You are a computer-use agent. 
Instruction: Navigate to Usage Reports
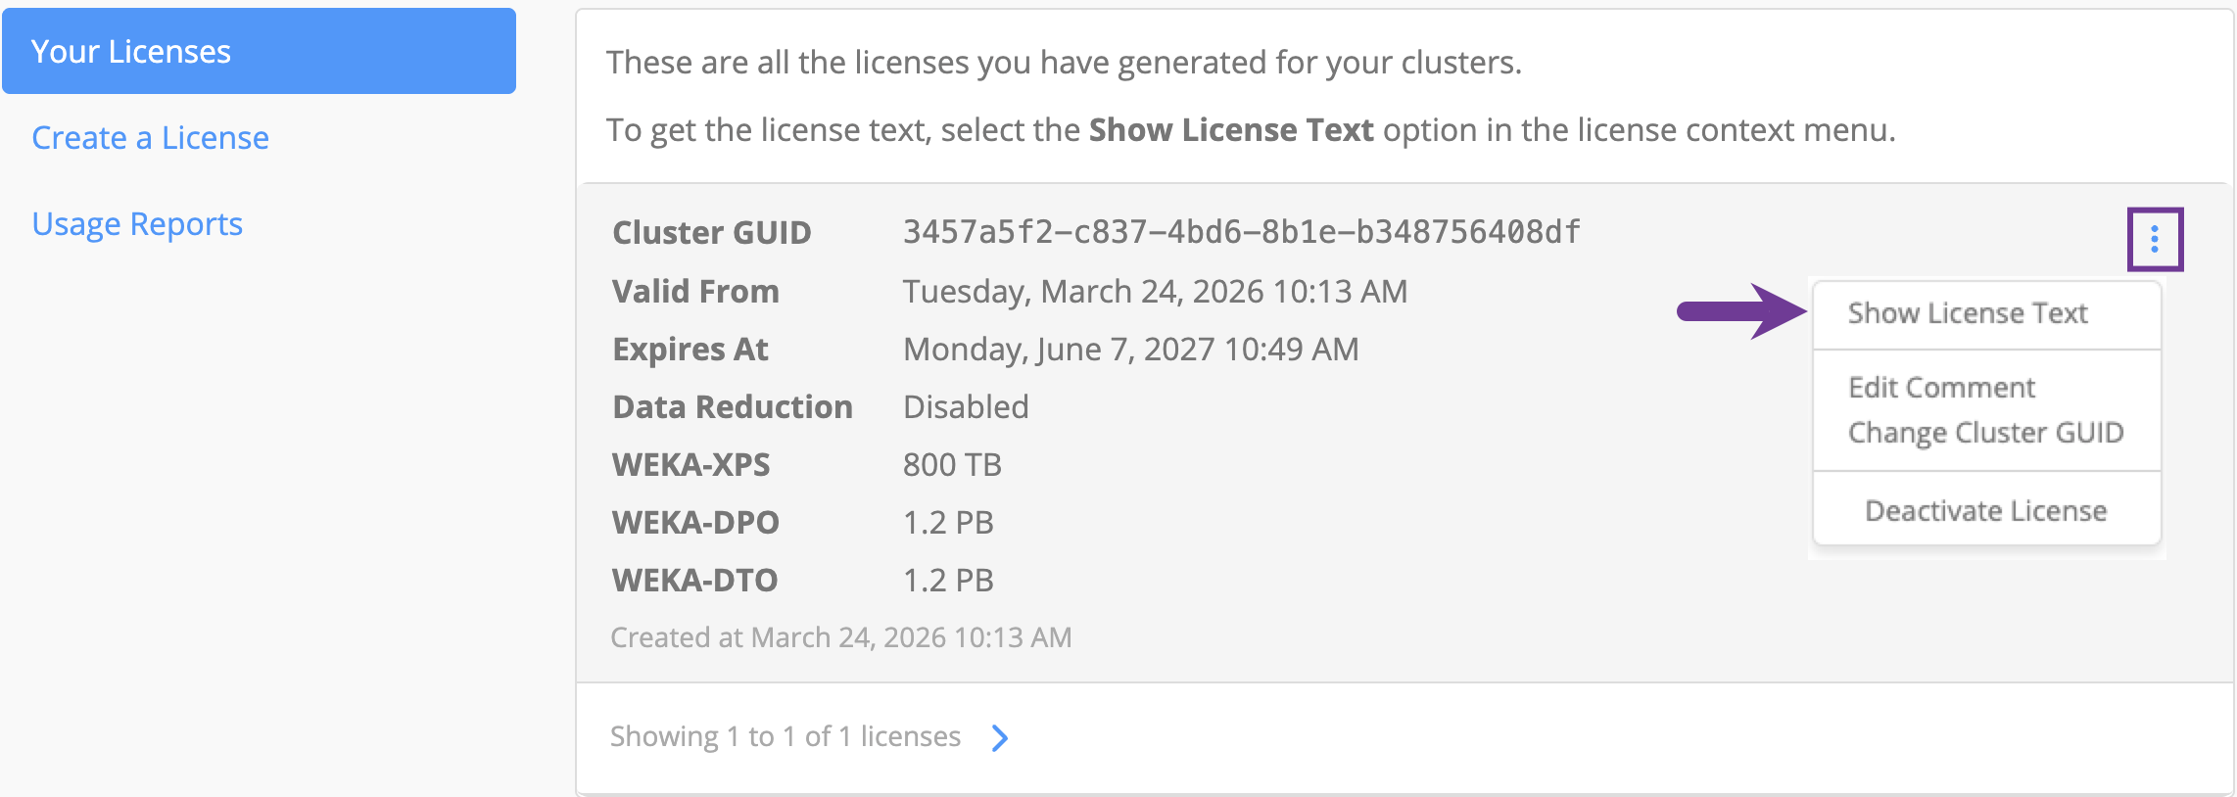click(x=137, y=223)
